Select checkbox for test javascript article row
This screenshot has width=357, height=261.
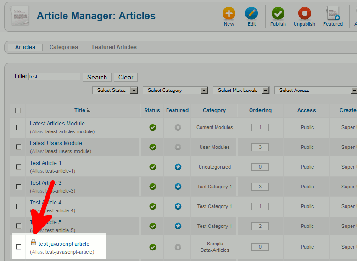[18, 247]
